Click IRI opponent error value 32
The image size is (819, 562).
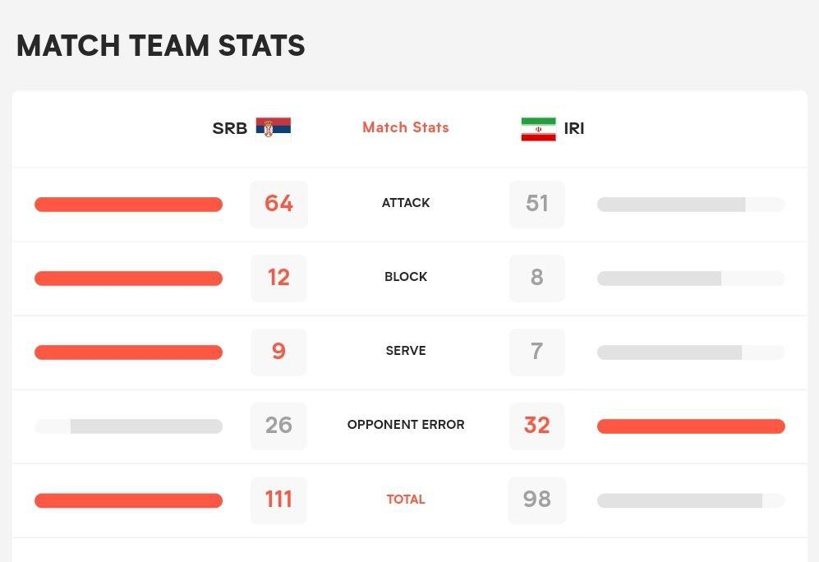pos(537,426)
